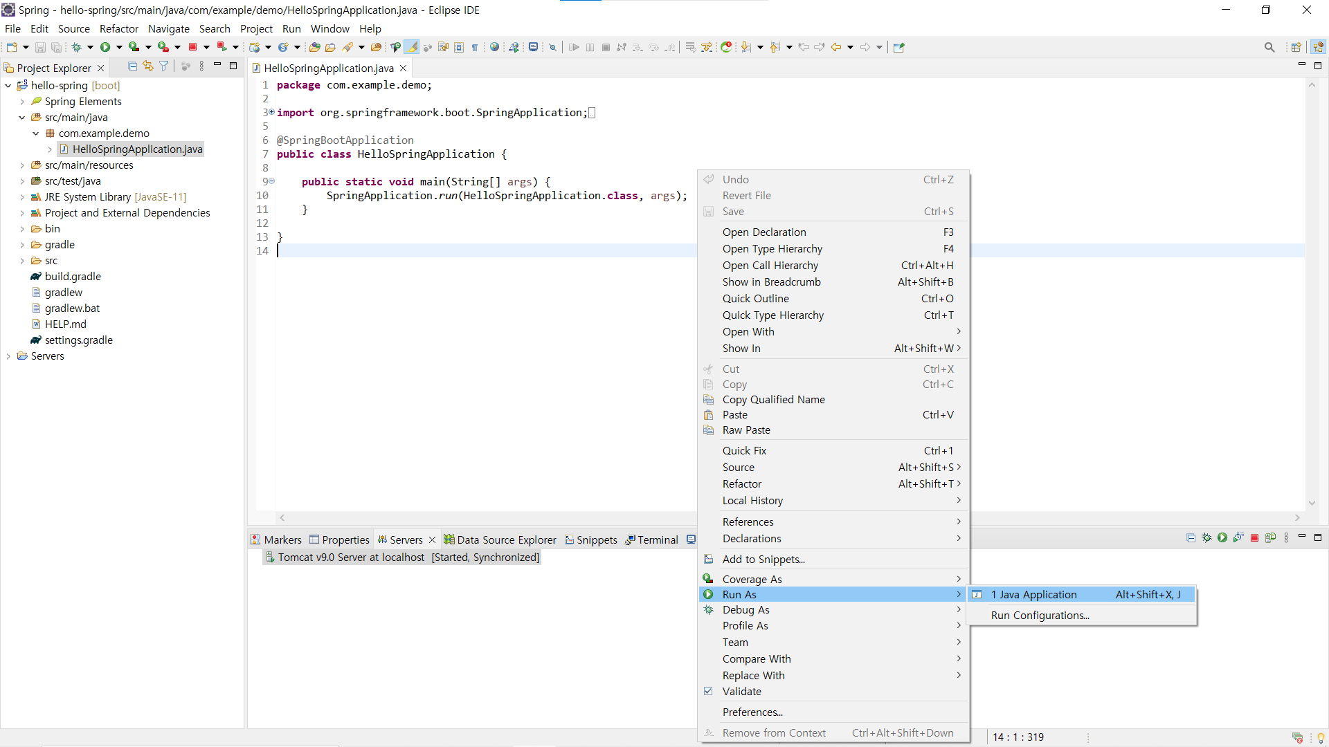Select the build.gradle file in tree
Image resolution: width=1329 pixels, height=747 pixels.
click(x=73, y=276)
